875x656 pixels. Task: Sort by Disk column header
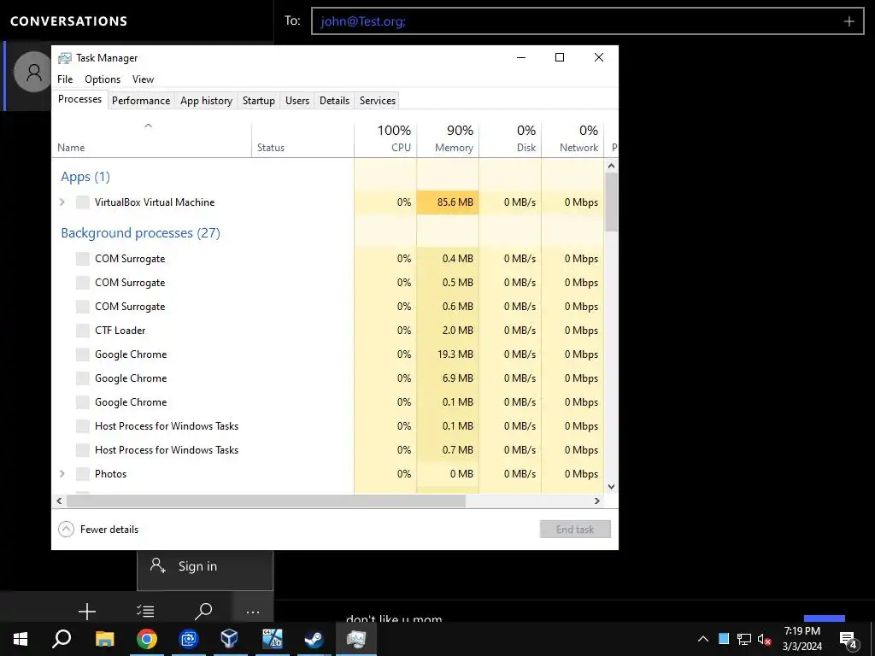tap(510, 139)
